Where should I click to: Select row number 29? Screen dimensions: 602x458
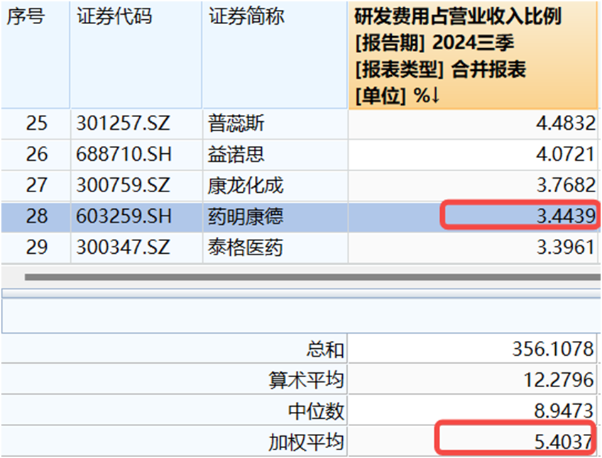(x=35, y=248)
